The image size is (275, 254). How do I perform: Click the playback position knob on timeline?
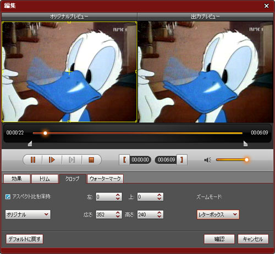[45, 133]
